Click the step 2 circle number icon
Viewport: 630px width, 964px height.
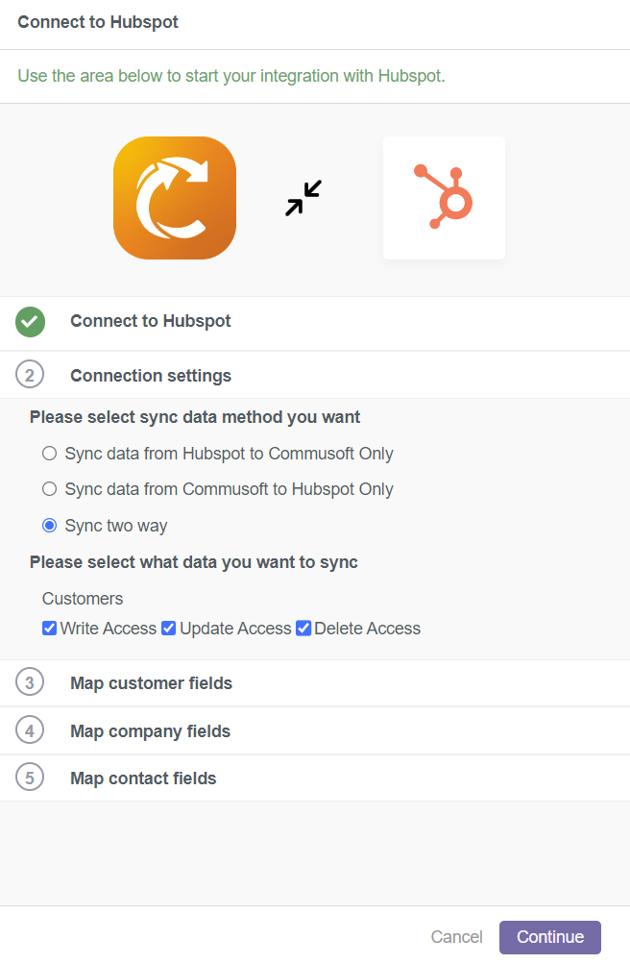point(30,375)
